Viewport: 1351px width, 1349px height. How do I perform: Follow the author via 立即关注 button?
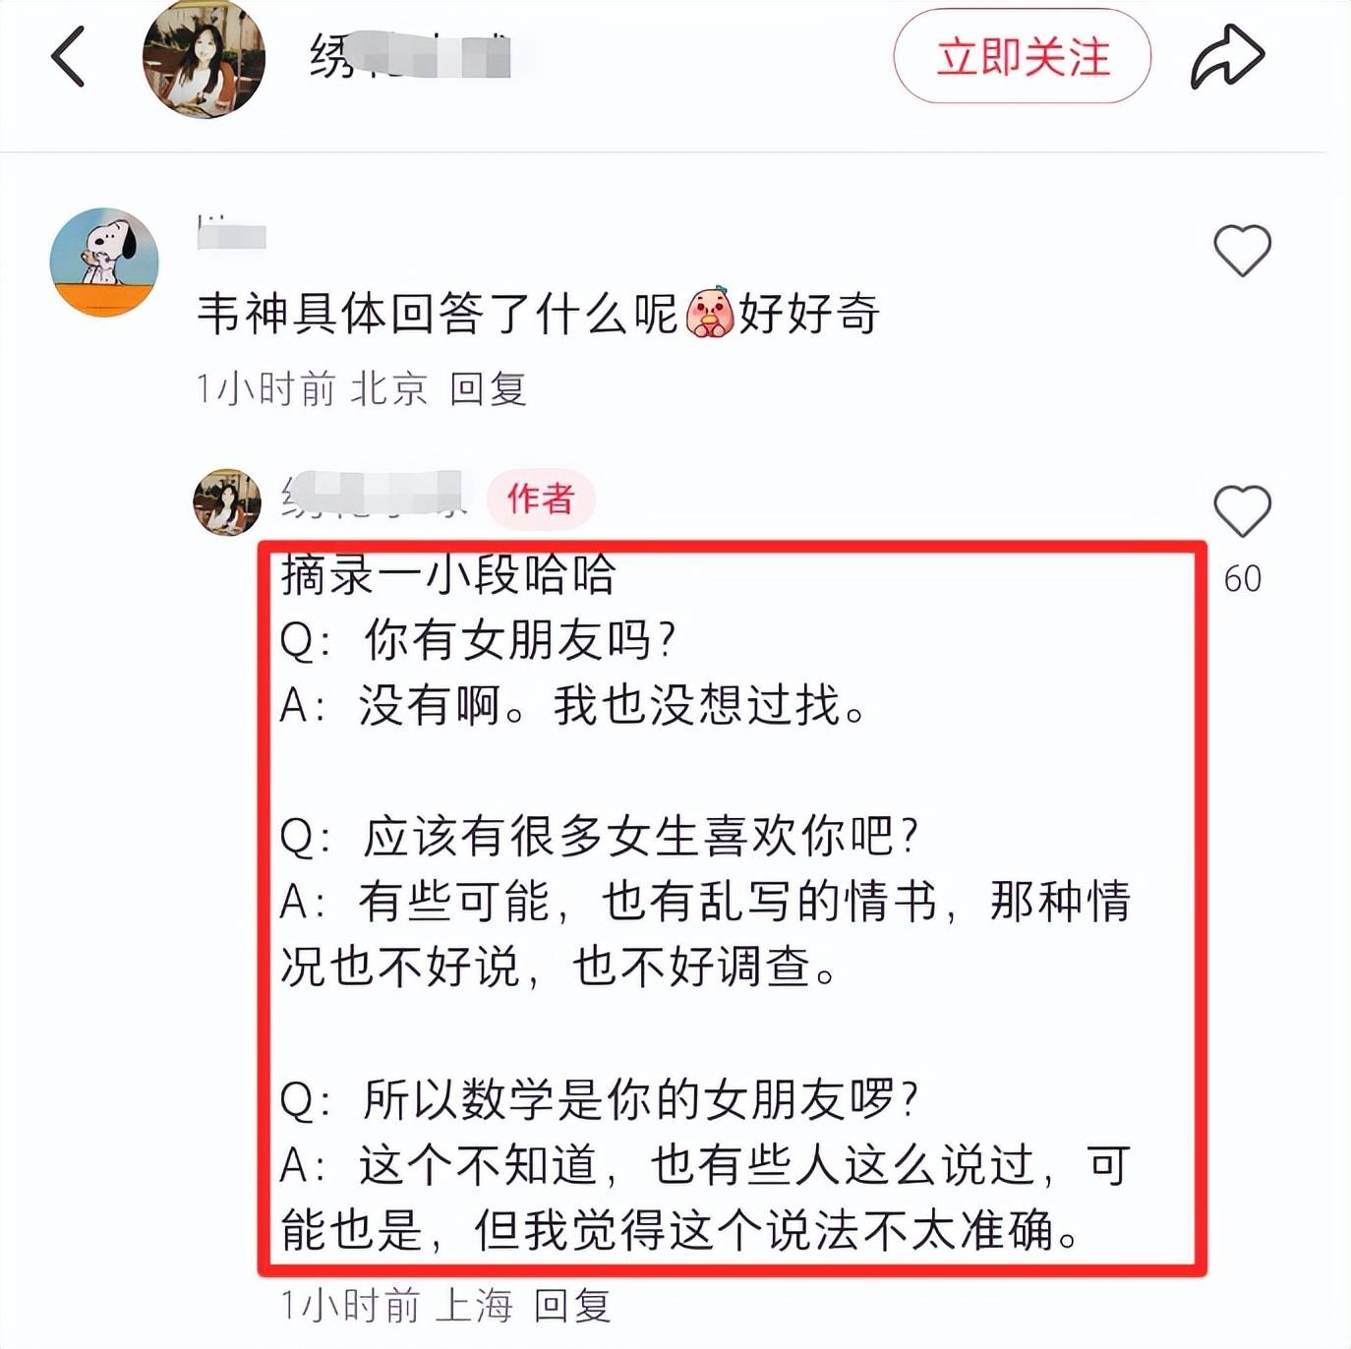(x=1022, y=56)
